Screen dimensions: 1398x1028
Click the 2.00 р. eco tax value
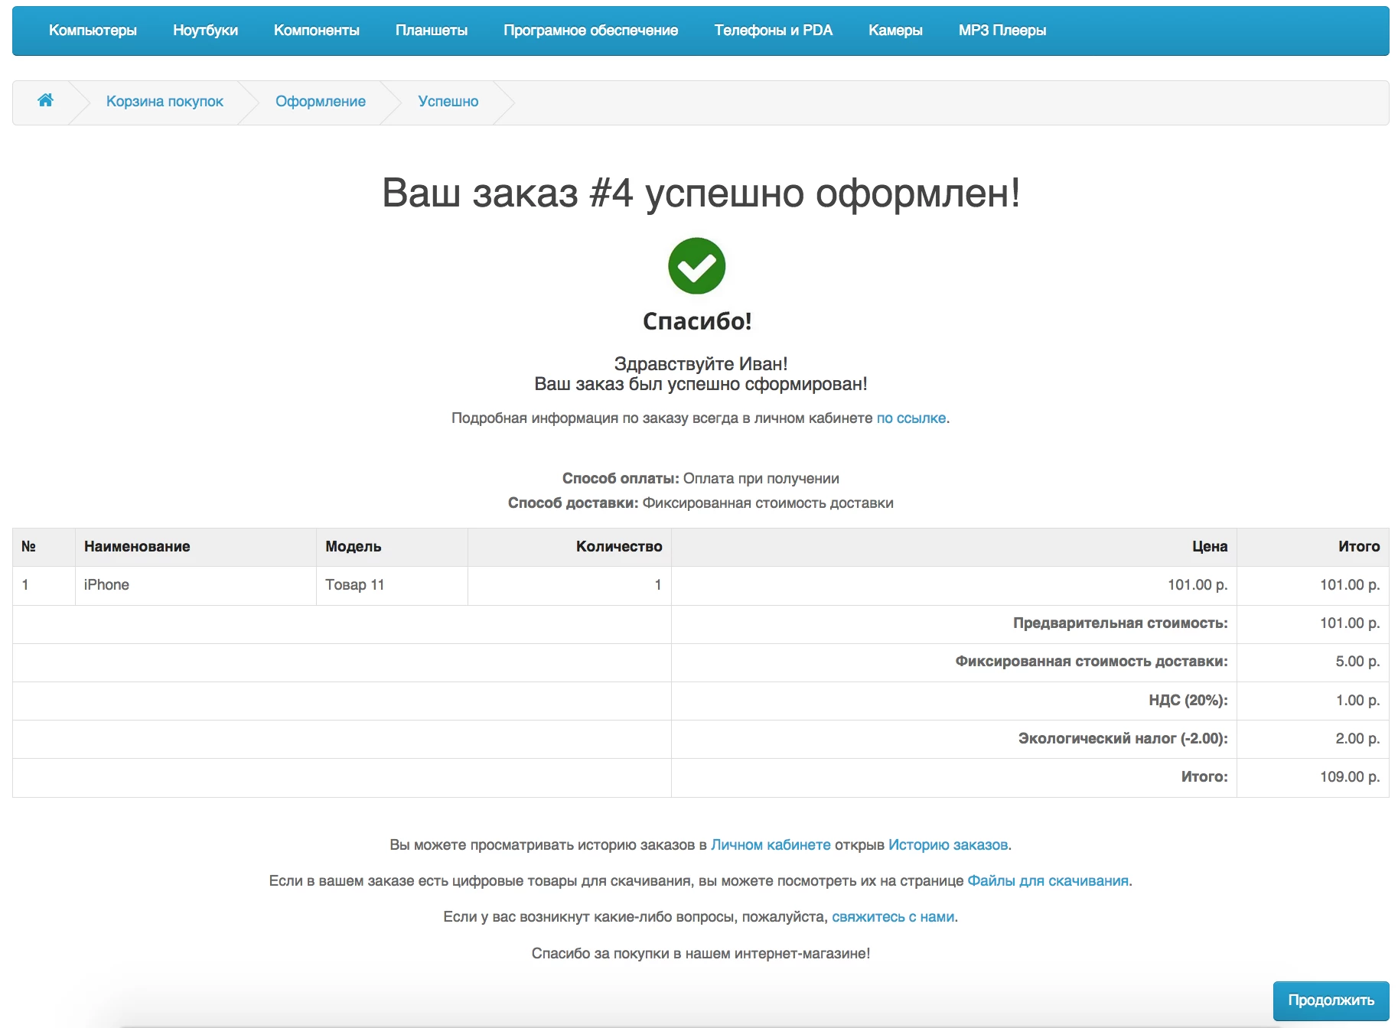click(1357, 739)
